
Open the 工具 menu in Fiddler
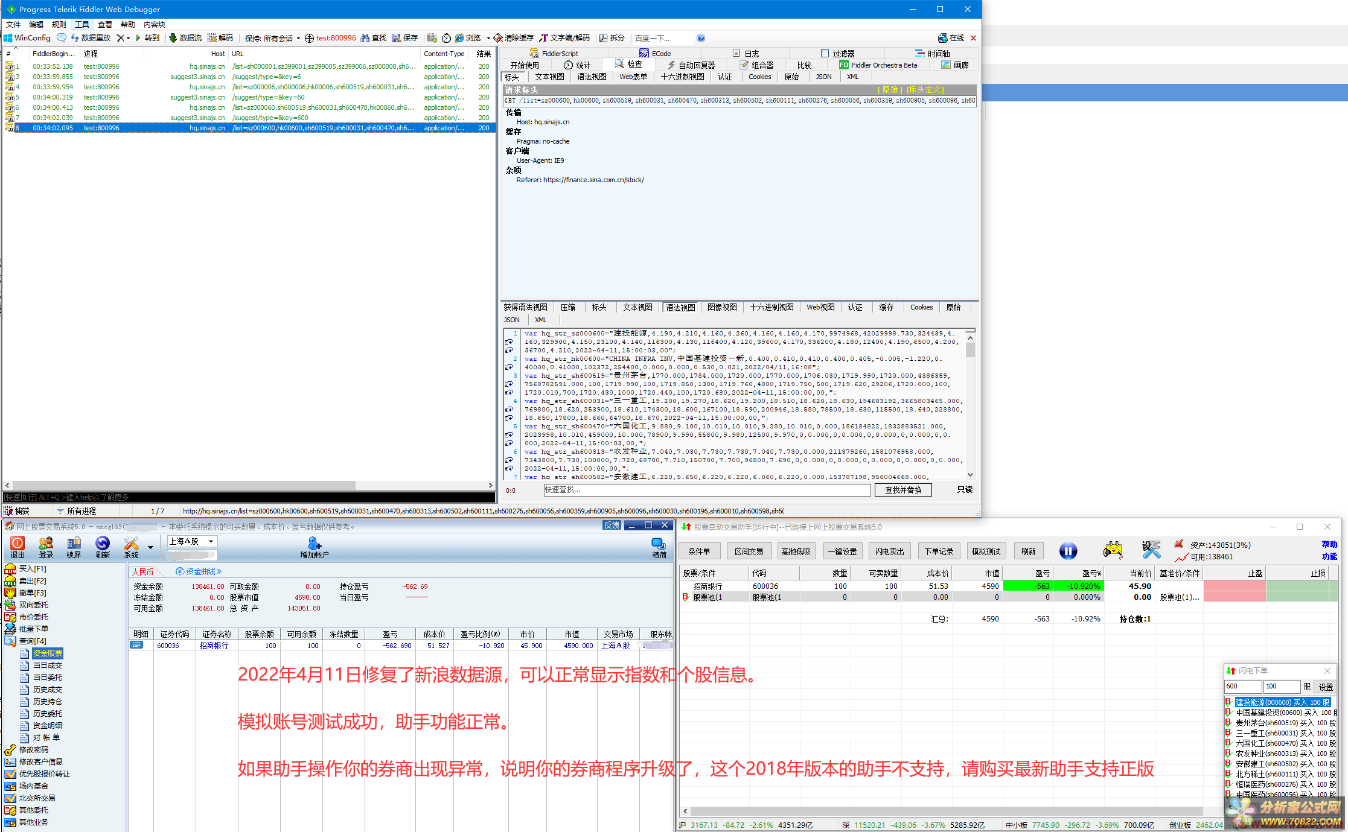click(82, 24)
